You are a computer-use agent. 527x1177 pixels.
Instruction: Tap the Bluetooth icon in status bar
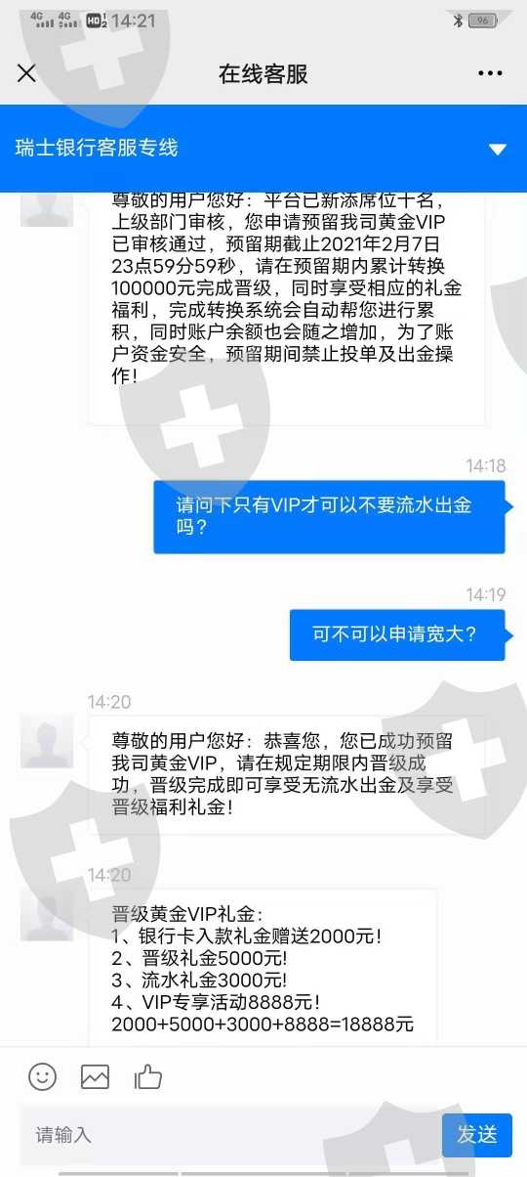[x=458, y=21]
